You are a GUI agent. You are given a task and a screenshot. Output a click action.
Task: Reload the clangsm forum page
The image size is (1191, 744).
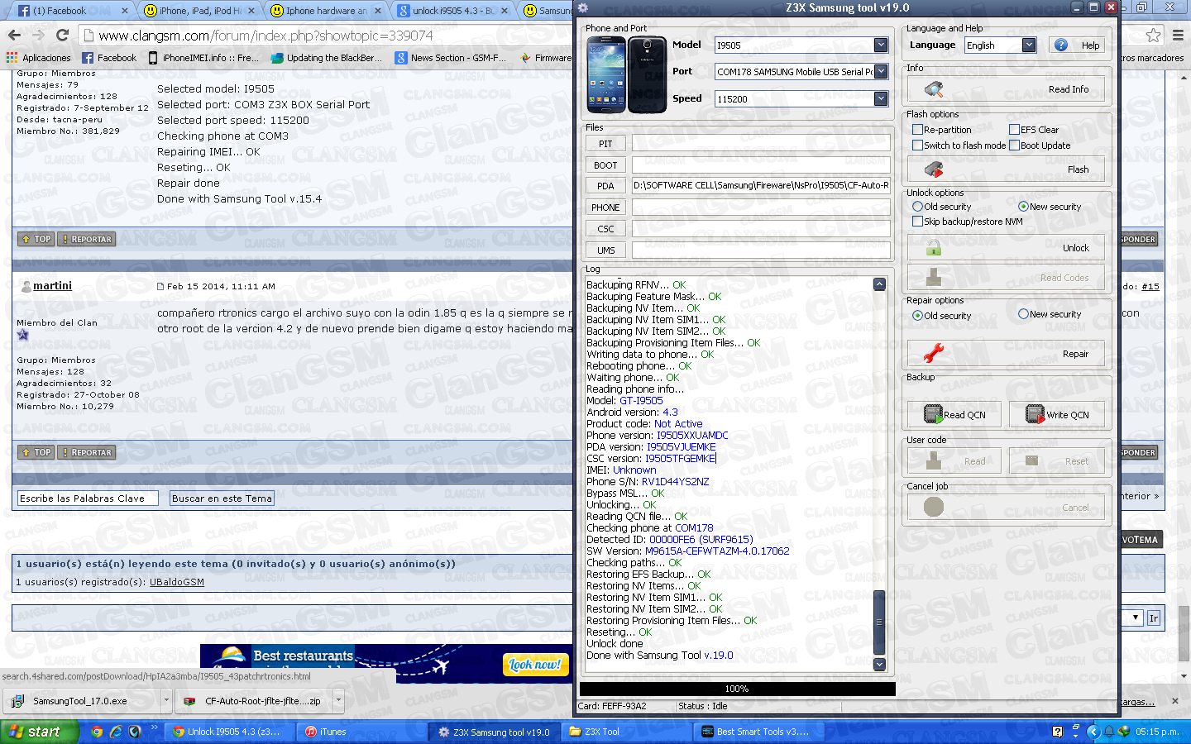coord(62,36)
